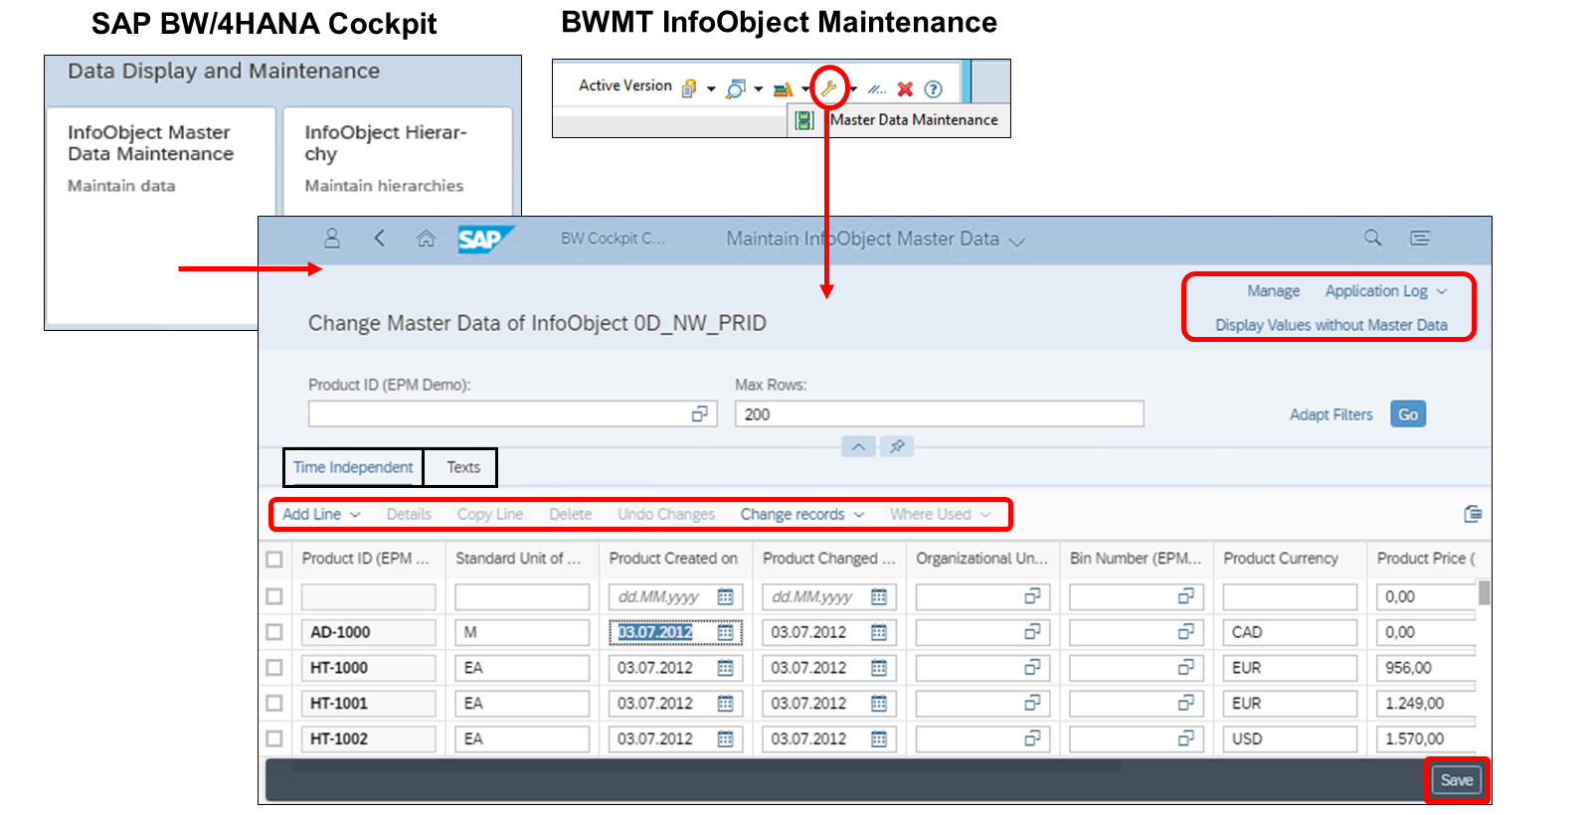The width and height of the screenshot is (1591, 815).
Task: Click the Product ID (EPM Demo) filter field
Action: click(x=512, y=413)
